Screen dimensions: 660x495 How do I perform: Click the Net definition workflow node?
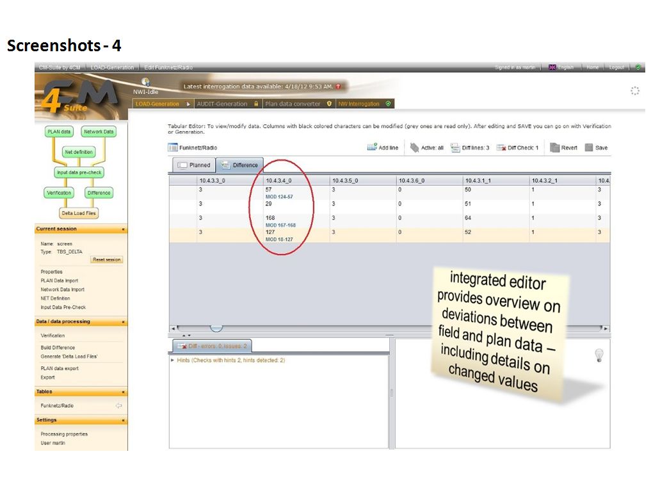click(79, 152)
